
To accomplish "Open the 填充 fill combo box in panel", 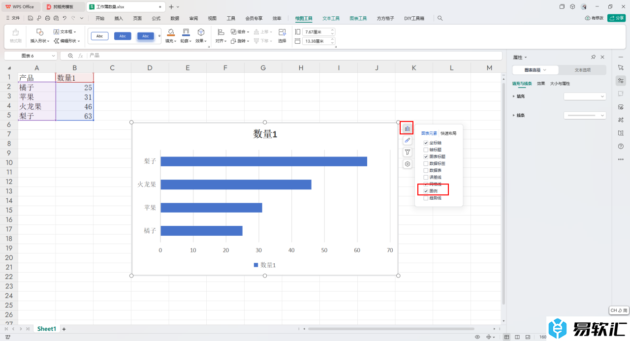I will point(584,96).
